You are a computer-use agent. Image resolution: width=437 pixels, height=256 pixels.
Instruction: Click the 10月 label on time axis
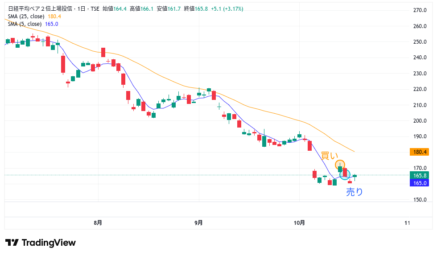[300, 223]
